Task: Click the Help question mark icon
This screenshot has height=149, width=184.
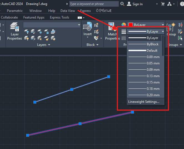Action: coord(182,4)
